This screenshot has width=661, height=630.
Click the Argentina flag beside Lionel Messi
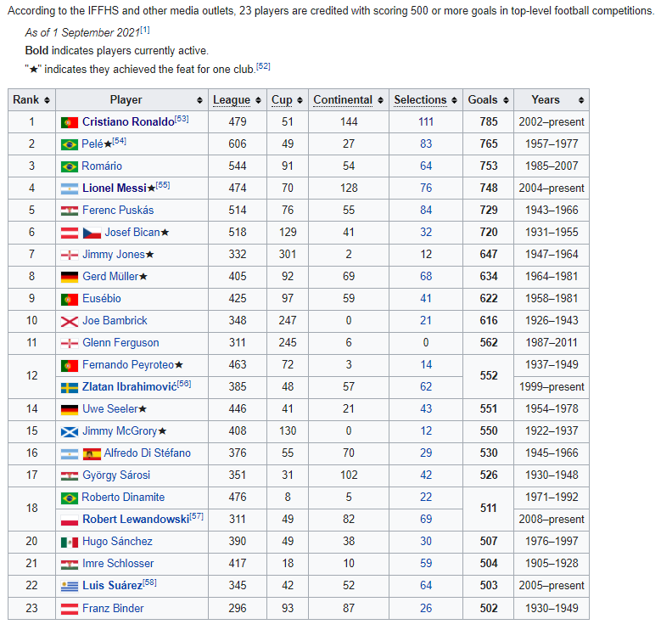(69, 188)
